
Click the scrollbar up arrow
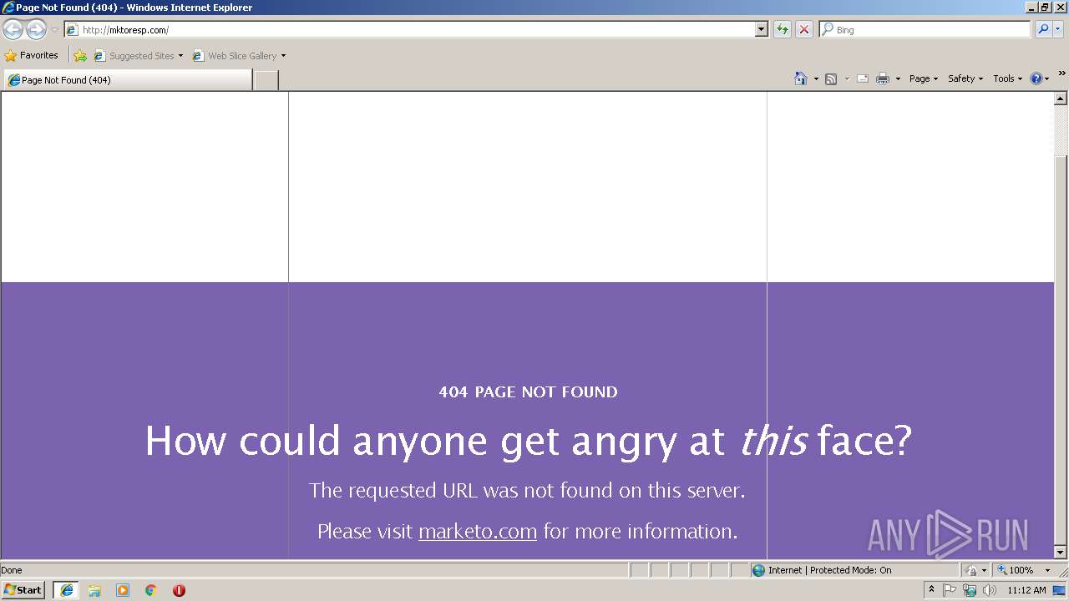pyautogui.click(x=1061, y=98)
